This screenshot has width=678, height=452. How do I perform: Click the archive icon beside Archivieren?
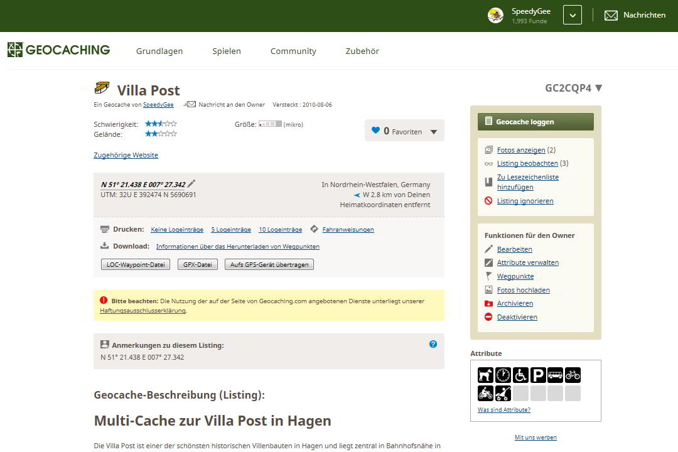coord(488,304)
